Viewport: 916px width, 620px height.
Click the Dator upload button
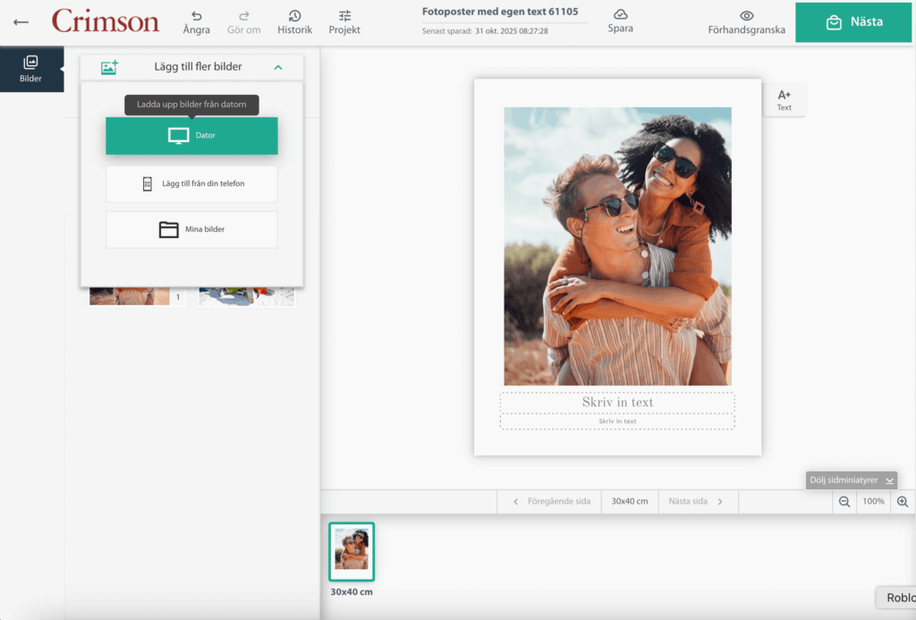click(191, 136)
